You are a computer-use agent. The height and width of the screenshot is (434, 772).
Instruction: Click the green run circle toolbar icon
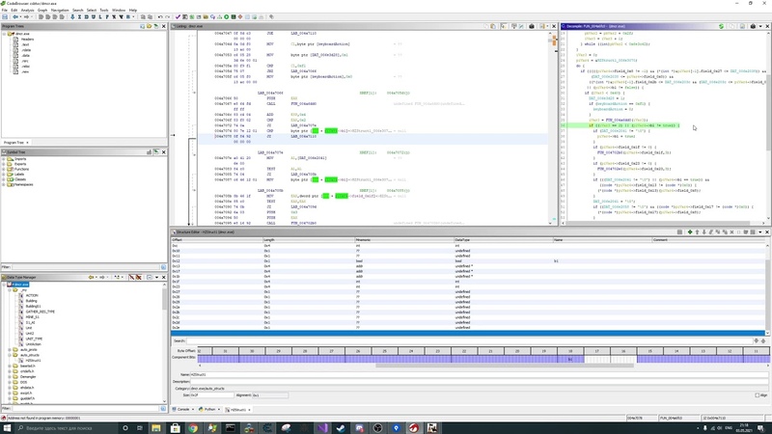pyautogui.click(x=227, y=16)
